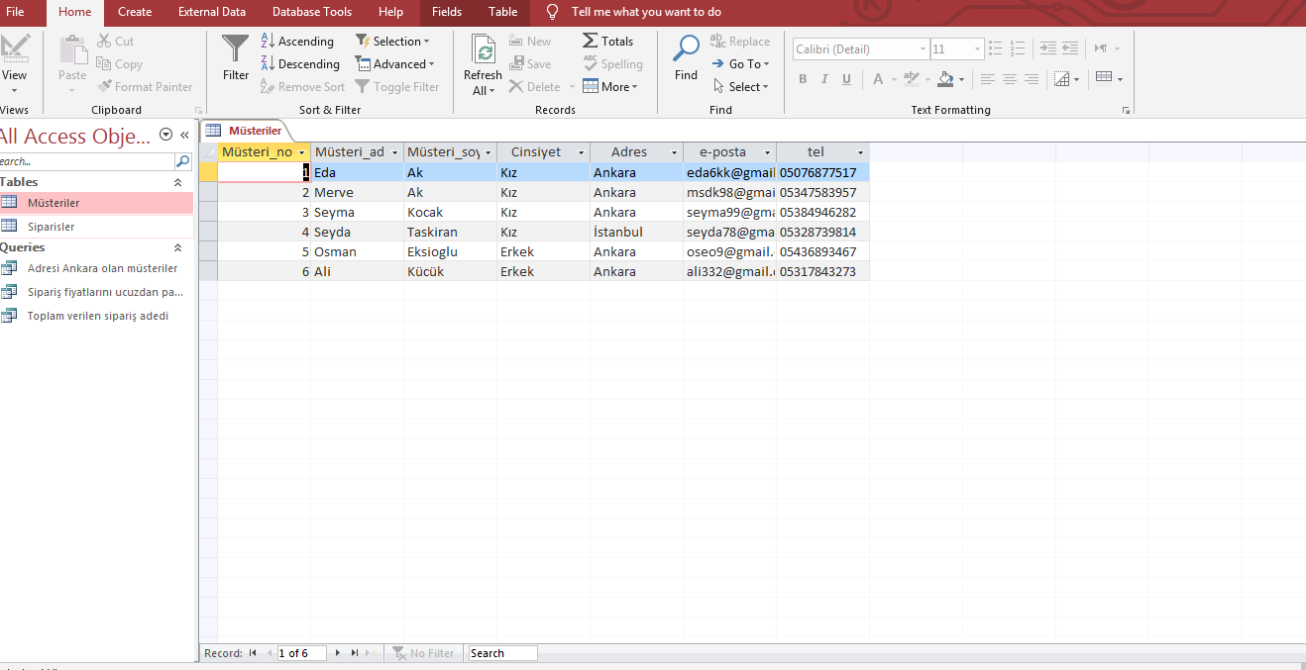
Task: Open the Siparisler table
Action: click(51, 227)
